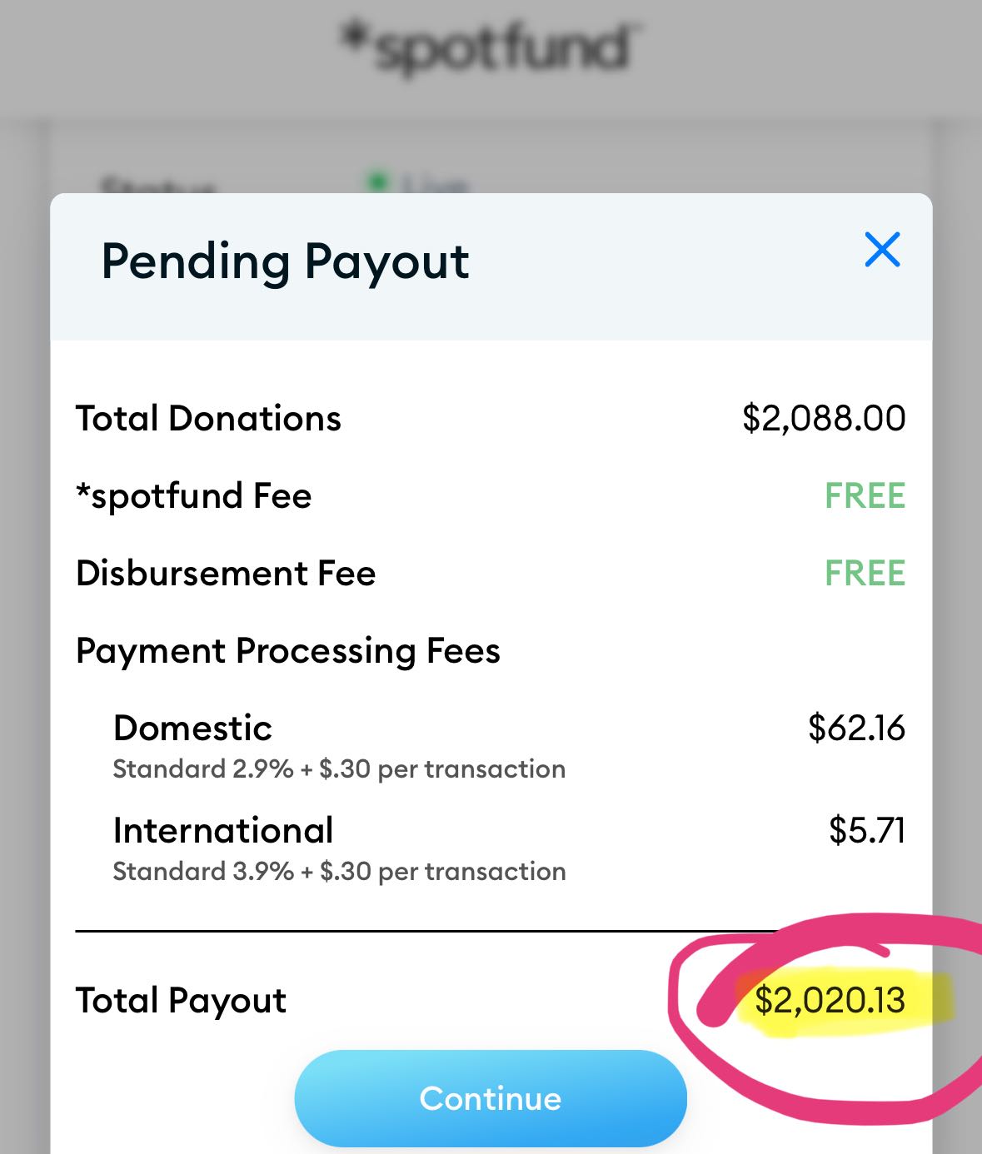Click Payment Processing Fees heading

click(x=287, y=651)
